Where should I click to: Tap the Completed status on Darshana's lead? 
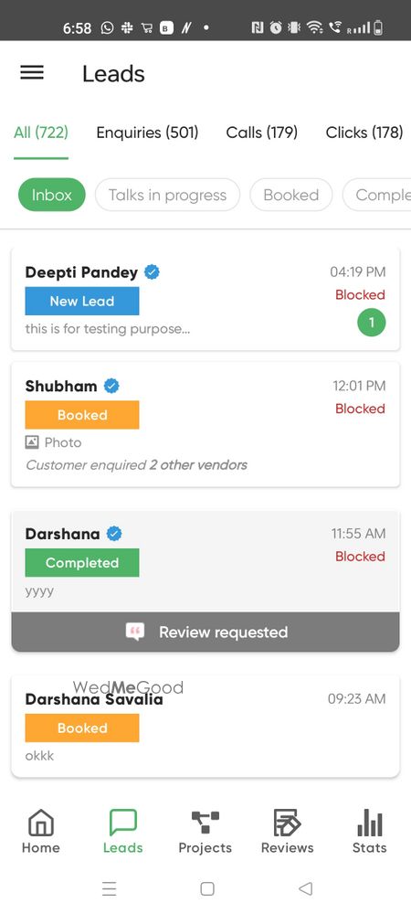(x=82, y=562)
